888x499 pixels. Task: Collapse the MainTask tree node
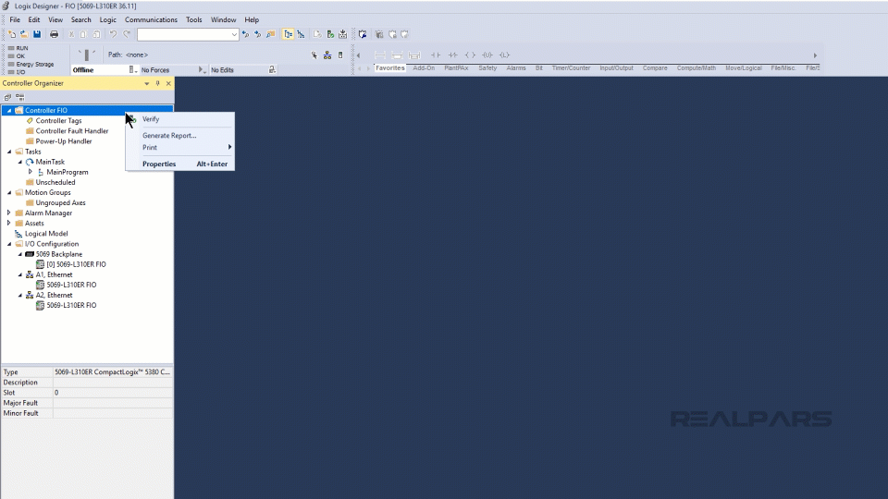20,162
